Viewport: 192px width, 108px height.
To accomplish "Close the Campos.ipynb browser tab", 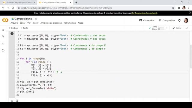I will click(x=70, y=2).
